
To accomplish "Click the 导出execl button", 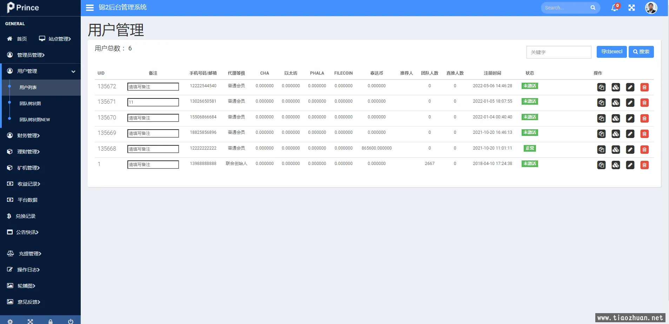I will tap(611, 52).
